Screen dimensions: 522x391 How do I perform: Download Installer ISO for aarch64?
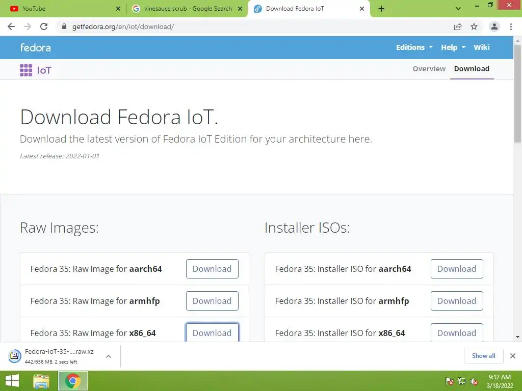[457, 269]
